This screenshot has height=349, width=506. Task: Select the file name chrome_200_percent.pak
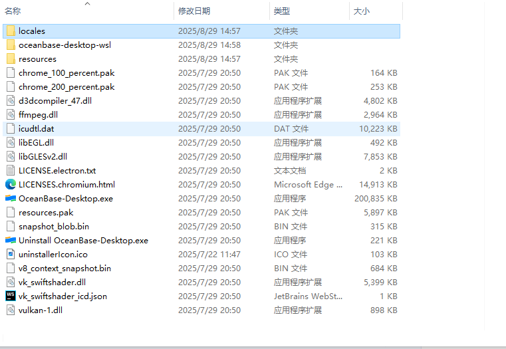(66, 87)
